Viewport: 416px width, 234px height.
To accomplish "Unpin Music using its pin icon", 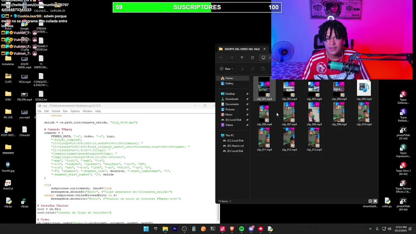I will (247, 115).
